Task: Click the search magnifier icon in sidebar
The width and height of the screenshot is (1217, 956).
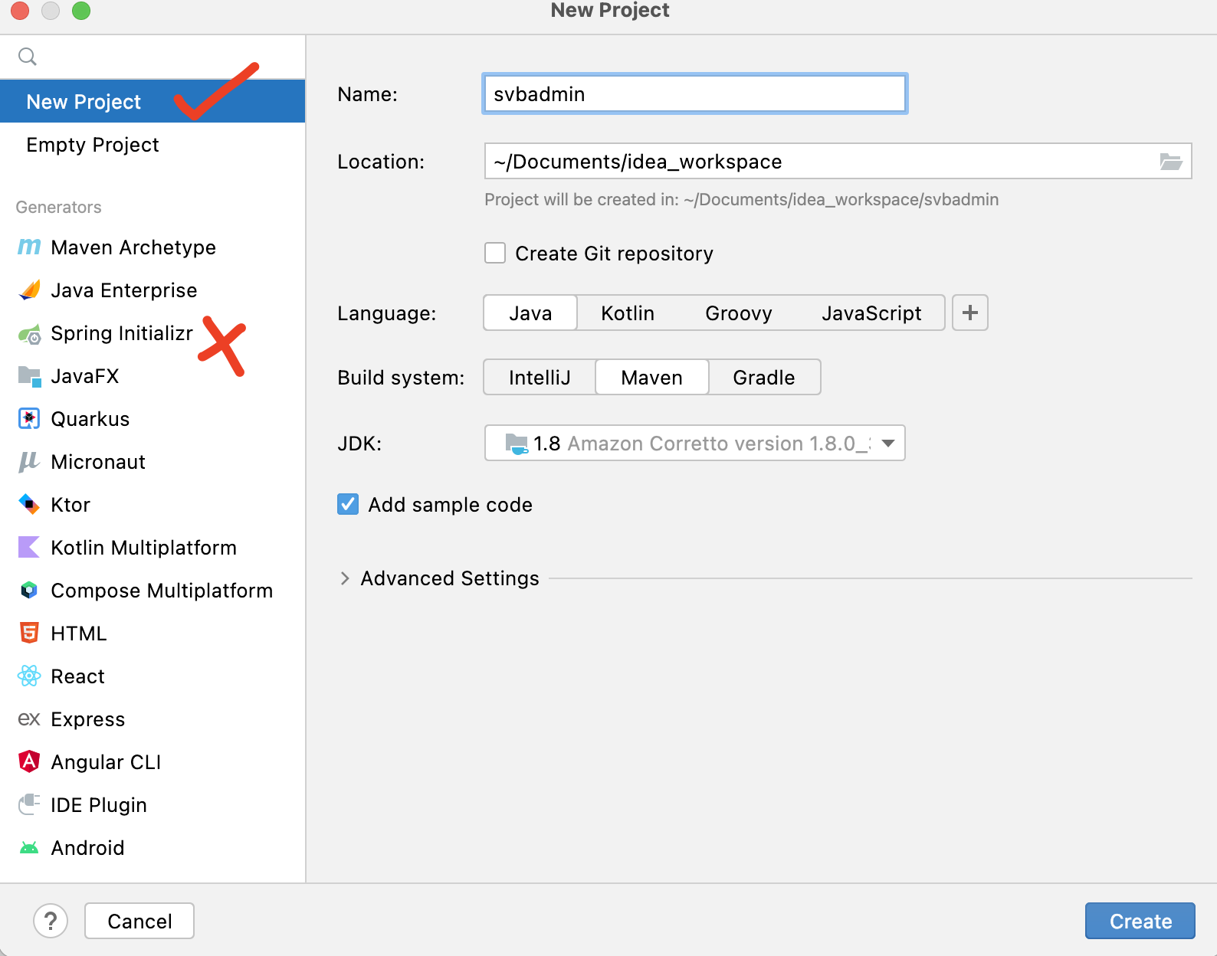Action: [x=28, y=57]
